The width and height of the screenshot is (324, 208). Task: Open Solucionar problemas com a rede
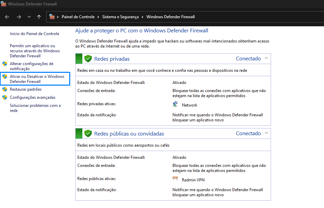[35, 108]
